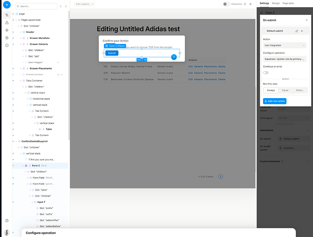This screenshot has width=313, height=237.
Task: Open the outline tree panel icon
Action: [x=7, y=15]
